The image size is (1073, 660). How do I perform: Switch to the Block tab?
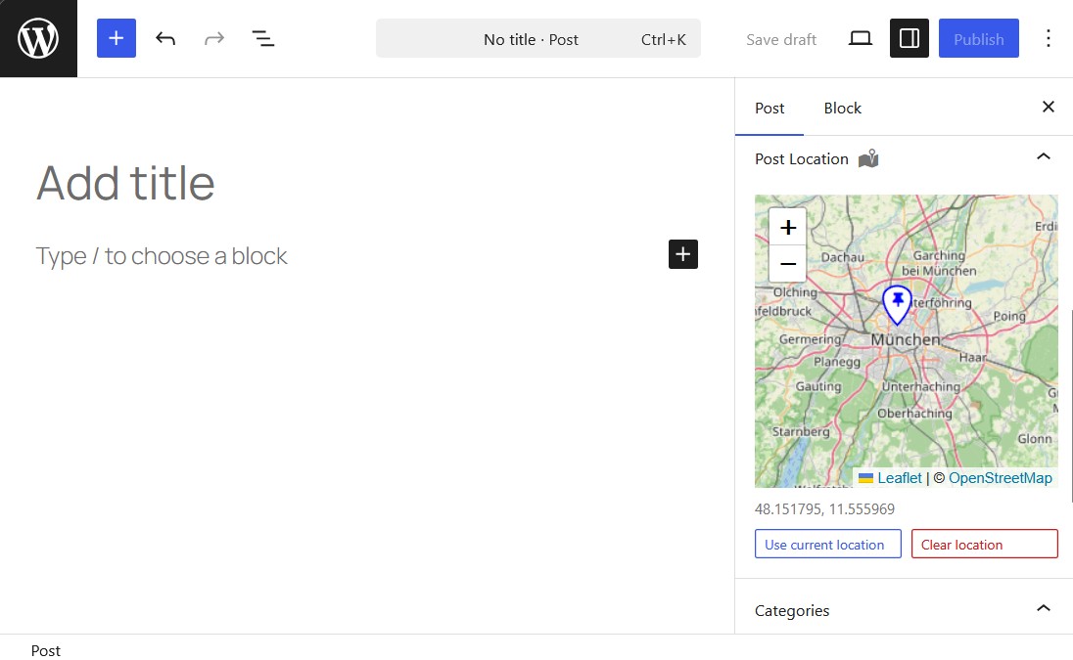click(842, 108)
